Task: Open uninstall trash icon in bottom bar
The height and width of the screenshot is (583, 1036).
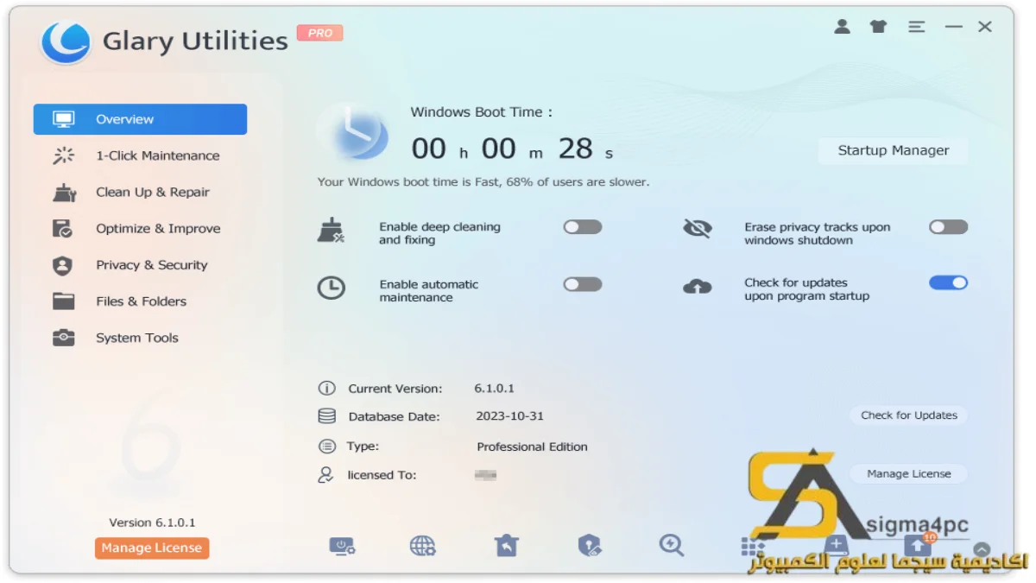Action: 506,545
